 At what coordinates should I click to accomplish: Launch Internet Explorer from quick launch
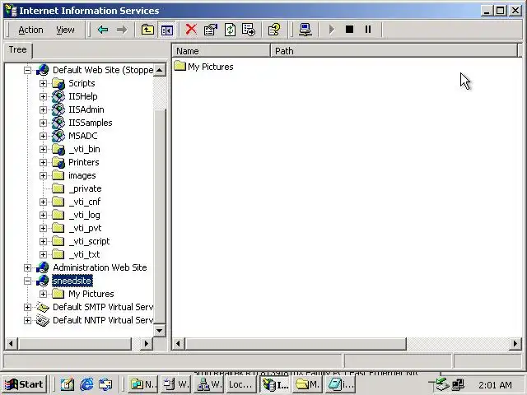[86, 384]
